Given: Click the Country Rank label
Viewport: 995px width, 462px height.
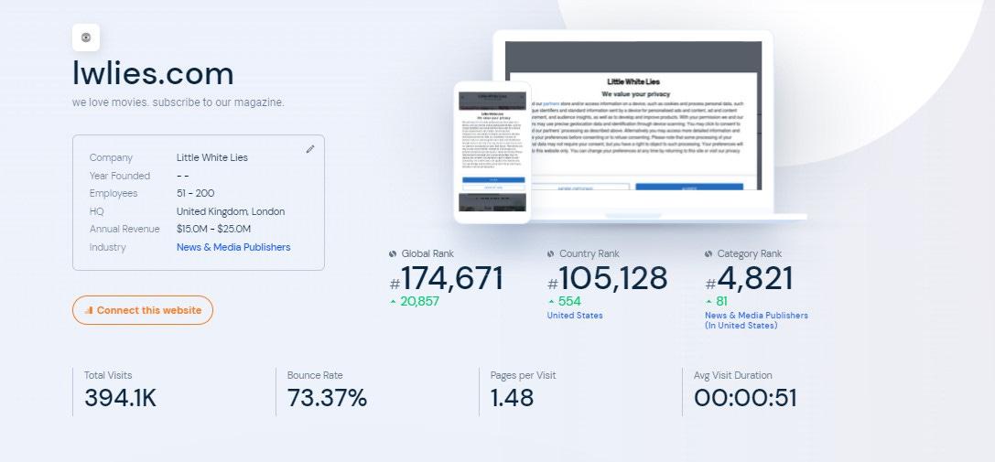Looking at the screenshot, I should (589, 253).
